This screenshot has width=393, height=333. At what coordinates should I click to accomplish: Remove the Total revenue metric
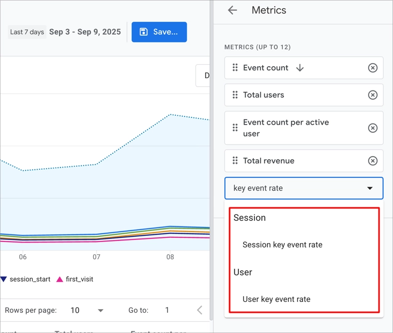click(372, 161)
